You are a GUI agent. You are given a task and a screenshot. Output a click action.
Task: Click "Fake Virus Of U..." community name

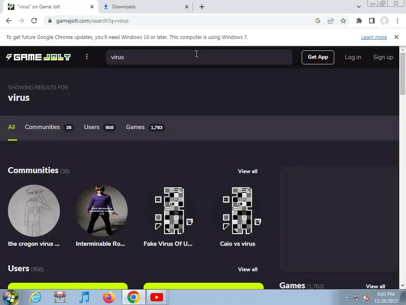click(168, 244)
